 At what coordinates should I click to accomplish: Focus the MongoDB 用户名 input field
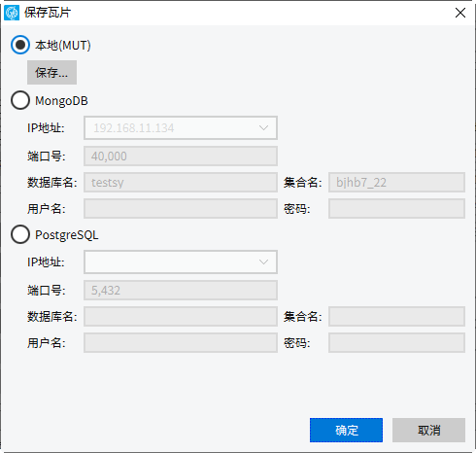[x=181, y=208]
